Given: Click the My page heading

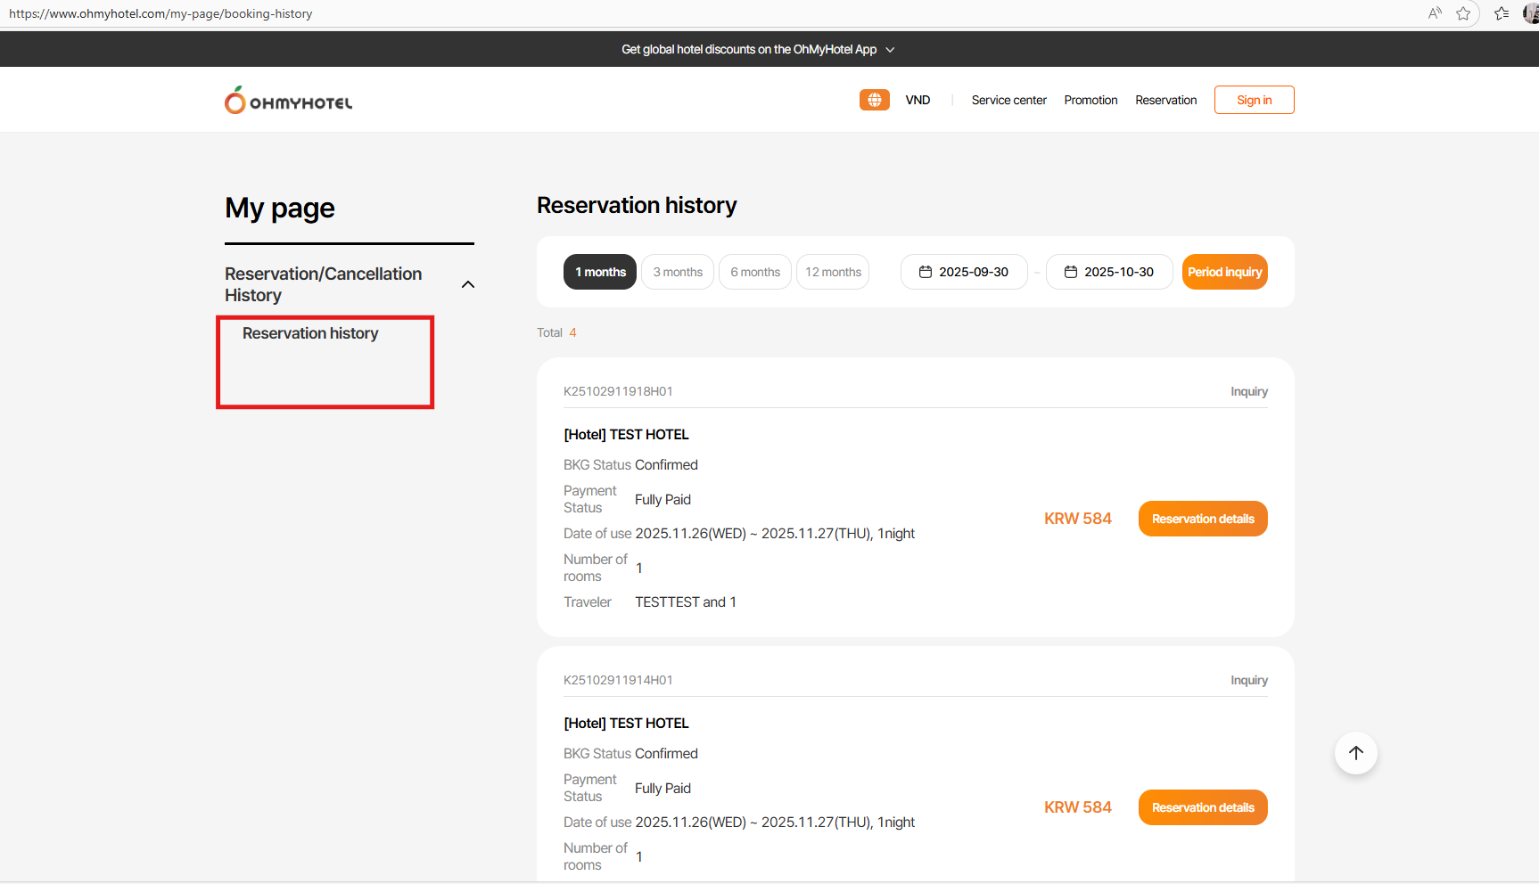Looking at the screenshot, I should (x=280, y=209).
